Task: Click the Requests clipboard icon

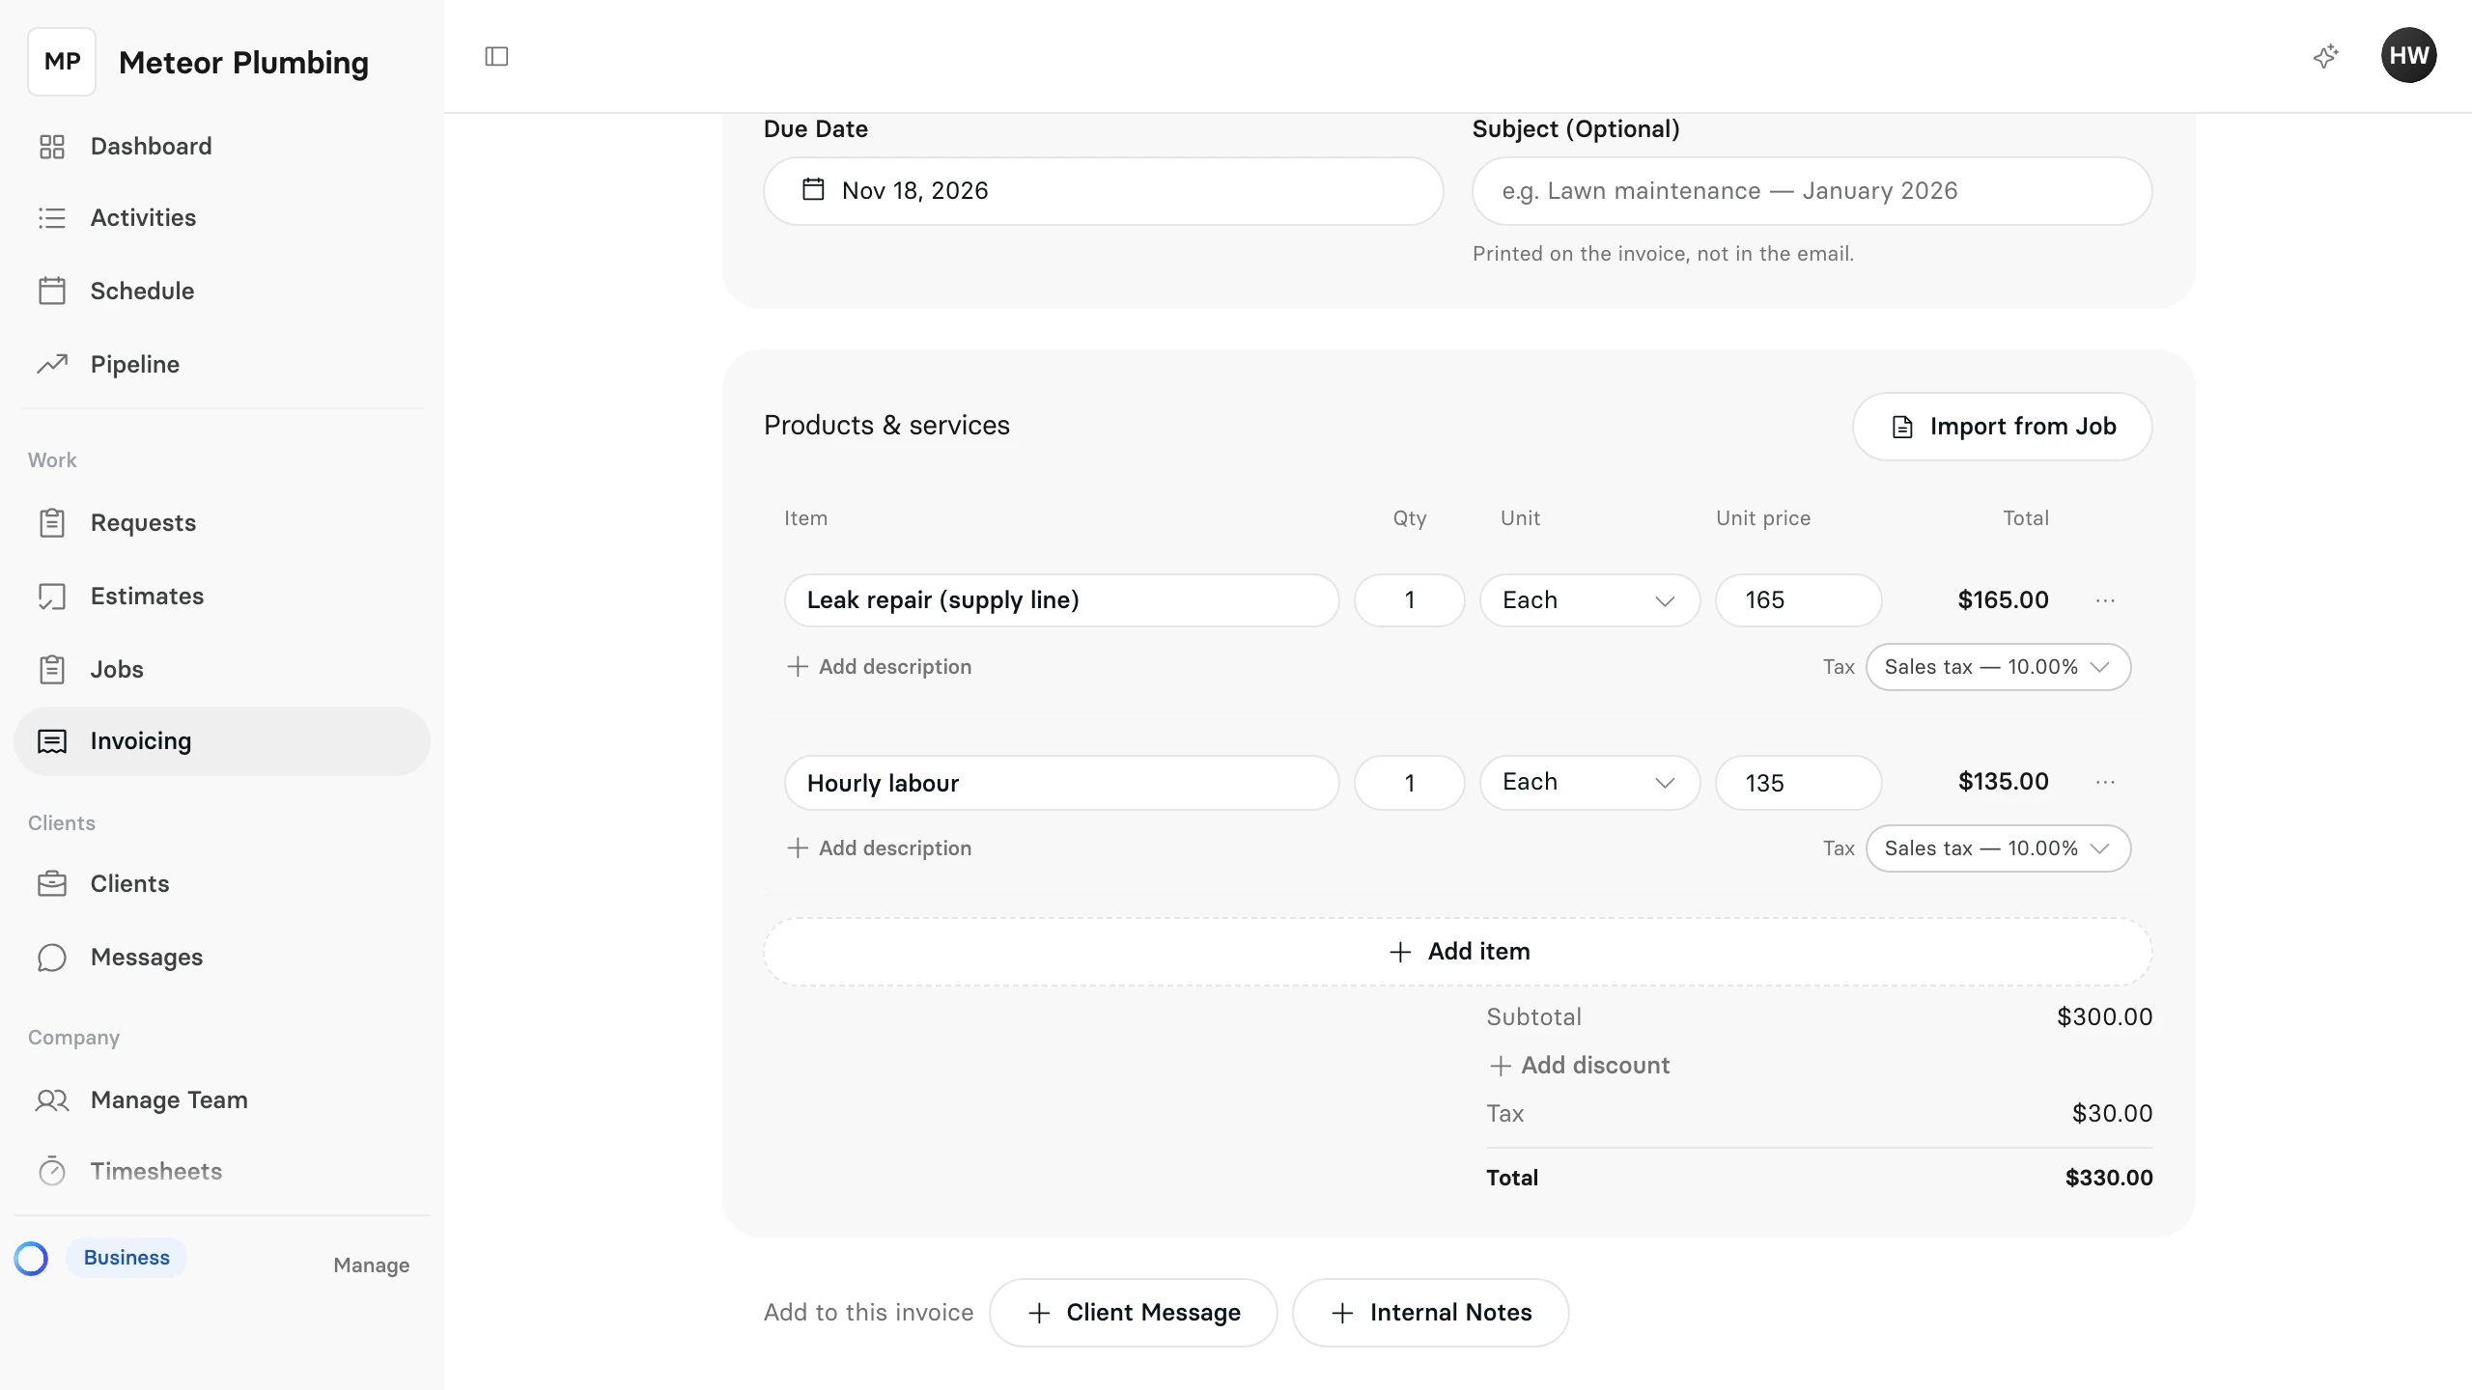Action: click(52, 522)
